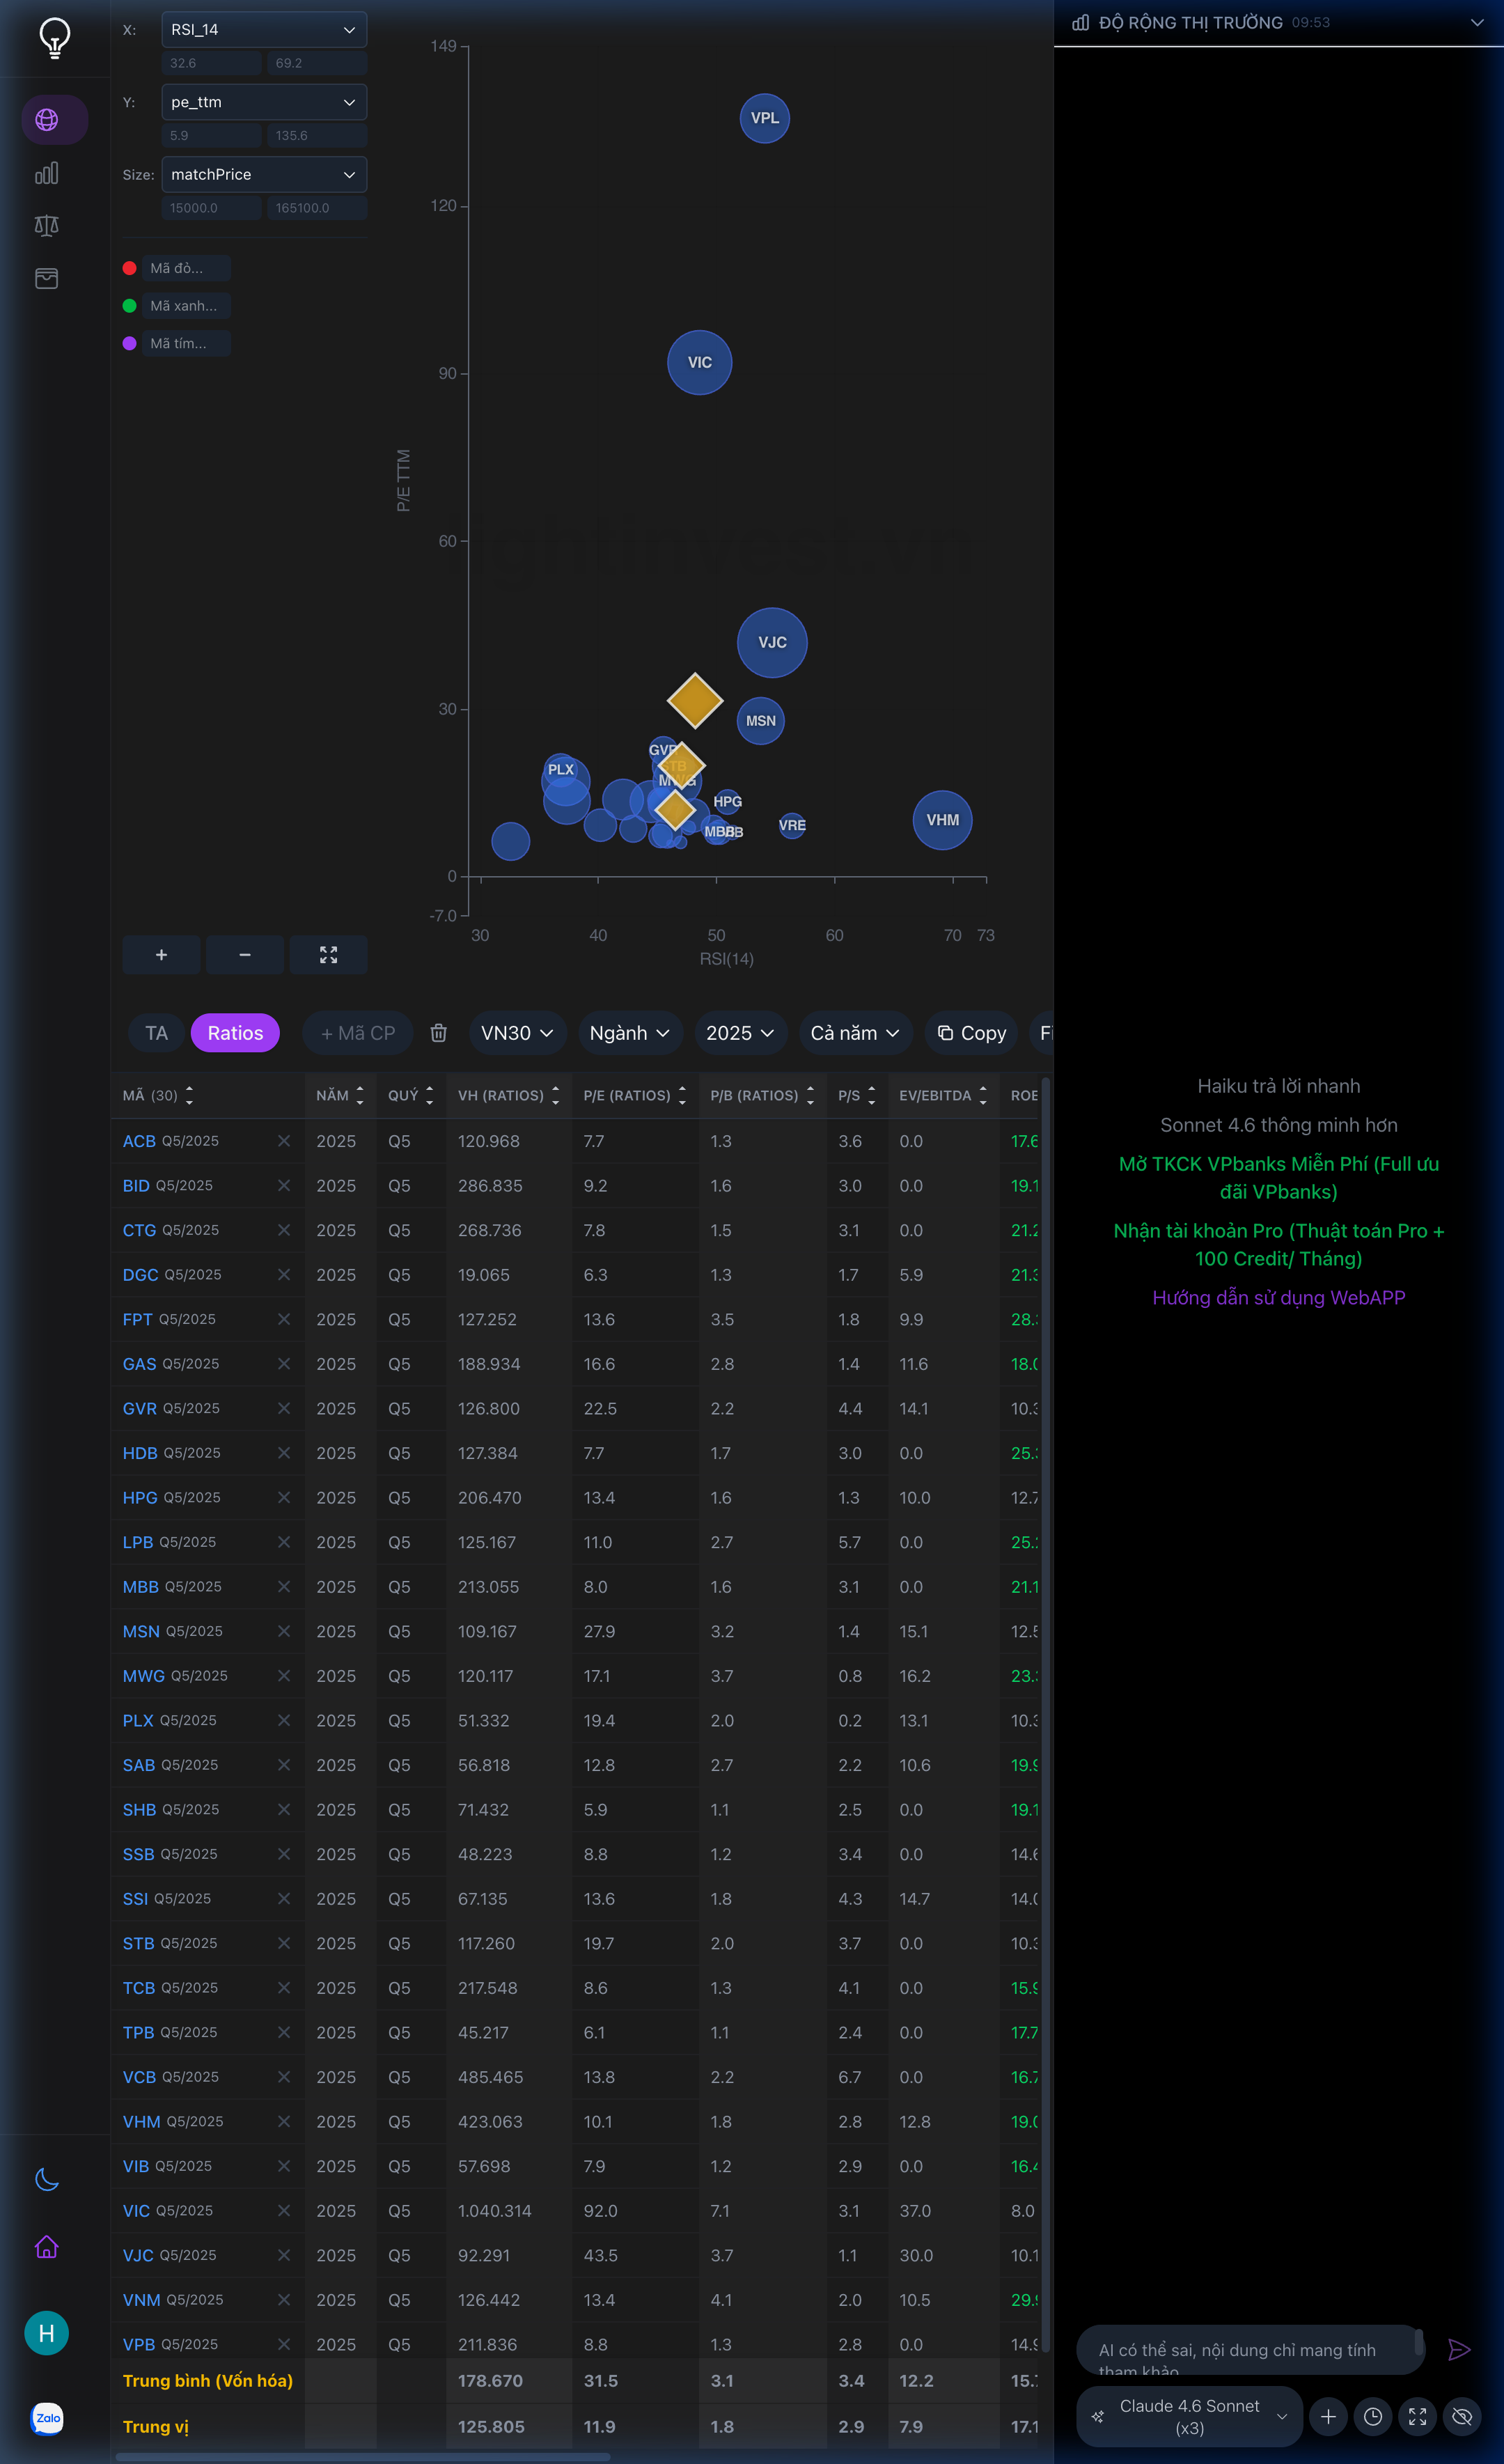Toggle the crossed-eye visibility icon in chat

1462,2416
